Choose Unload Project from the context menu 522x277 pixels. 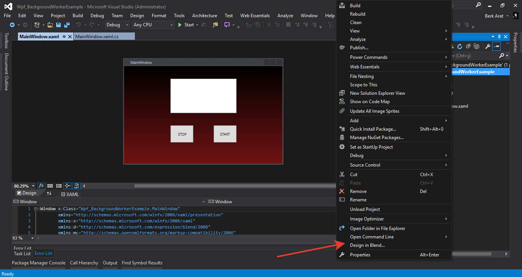(394, 209)
